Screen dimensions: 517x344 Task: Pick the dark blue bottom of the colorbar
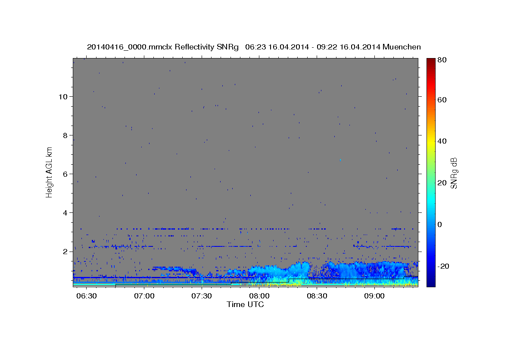pos(431,284)
